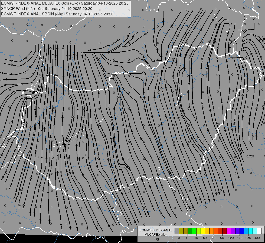Image resolution: width=265 pixels, height=243 pixels.
Task: Click the '50' legend tick label
Action: (x=205, y=238)
